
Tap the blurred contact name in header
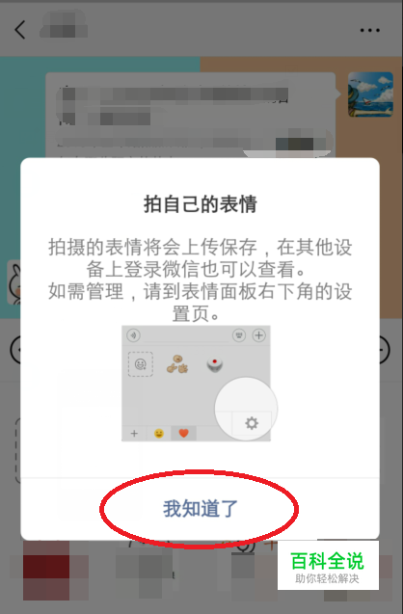(64, 25)
